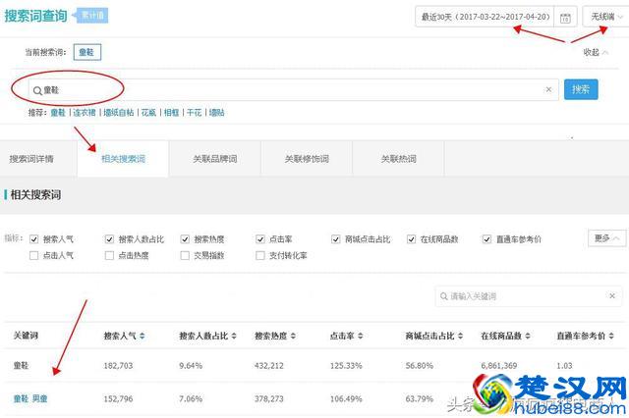This screenshot has height=418, width=629.
Task: Sort by 直通车参考价 column arrows
Action: coord(611,336)
